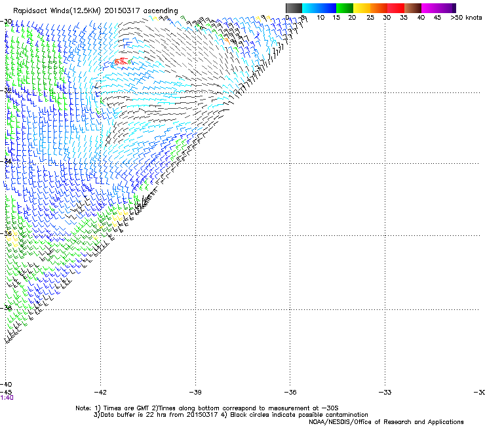The image size is (485, 426).
Task: Click the '35' legend scale label
Action: click(x=404, y=18)
